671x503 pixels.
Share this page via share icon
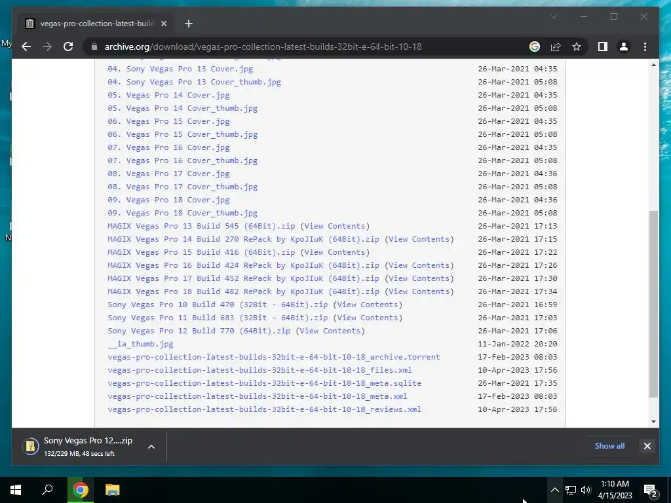[x=556, y=47]
